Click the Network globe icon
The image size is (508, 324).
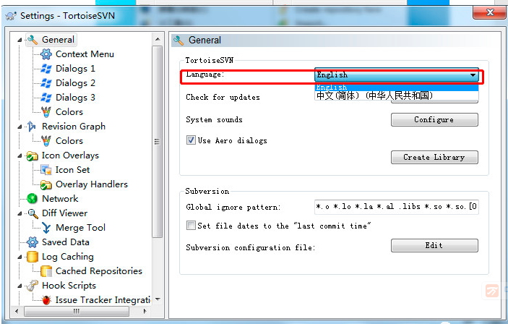coord(32,199)
